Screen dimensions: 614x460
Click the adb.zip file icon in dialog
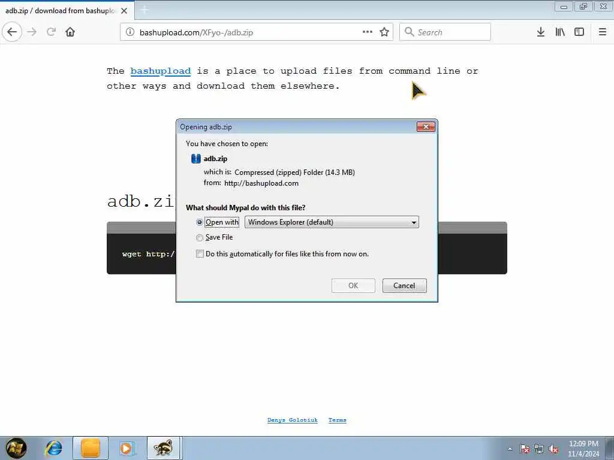point(196,158)
